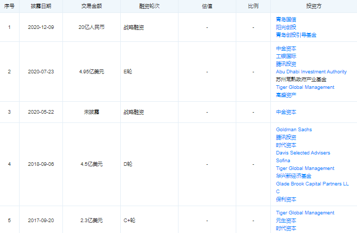Click the amount 2.3亿美元
357x233 pixels.
(x=91, y=221)
